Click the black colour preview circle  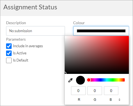tap(80, 80)
